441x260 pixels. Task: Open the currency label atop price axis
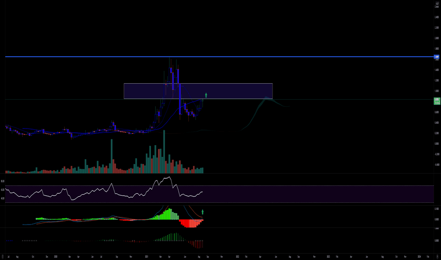(437, 3)
